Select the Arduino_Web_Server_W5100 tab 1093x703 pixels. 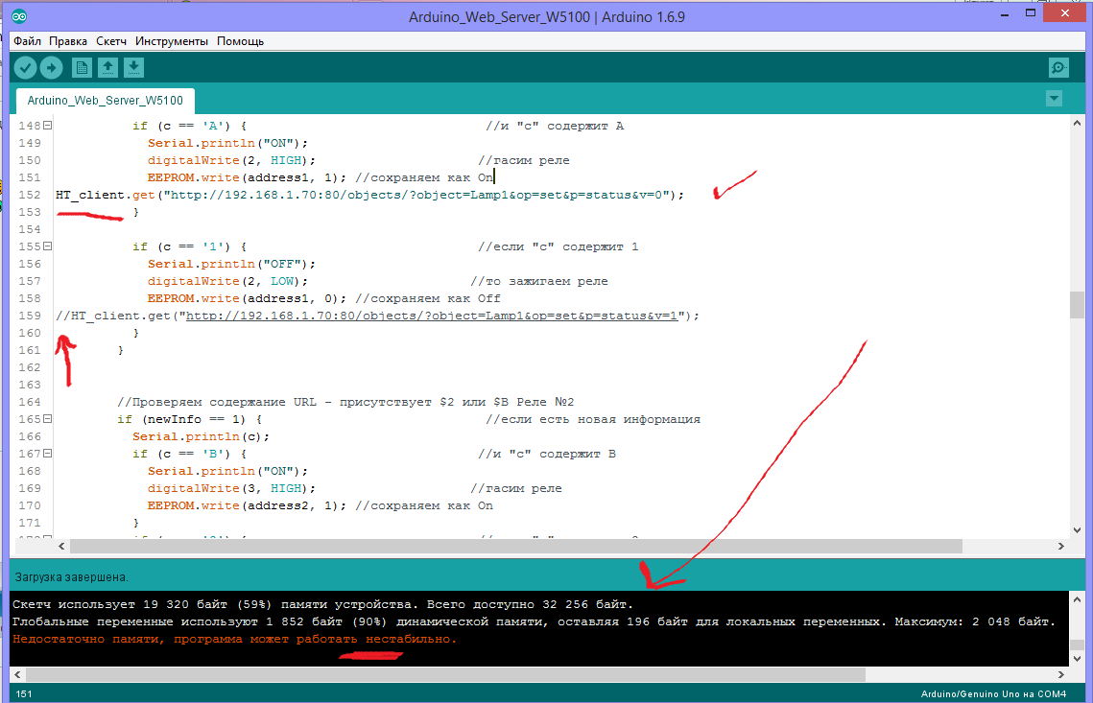coord(105,101)
